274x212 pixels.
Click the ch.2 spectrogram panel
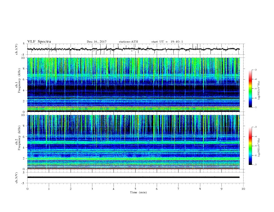point(134,142)
